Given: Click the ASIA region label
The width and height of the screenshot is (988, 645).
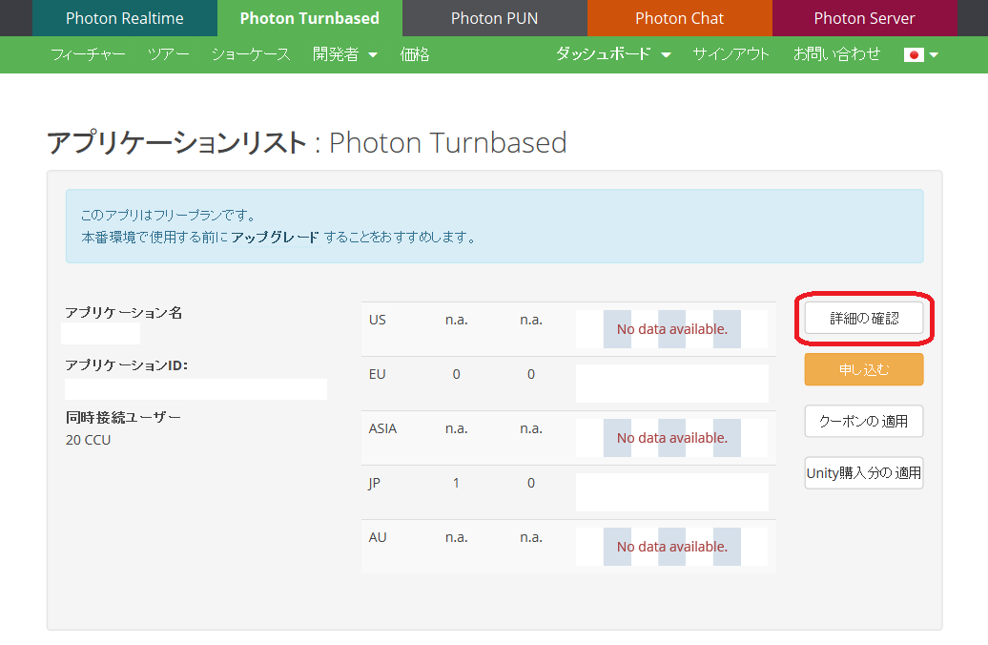Looking at the screenshot, I should tap(382, 428).
